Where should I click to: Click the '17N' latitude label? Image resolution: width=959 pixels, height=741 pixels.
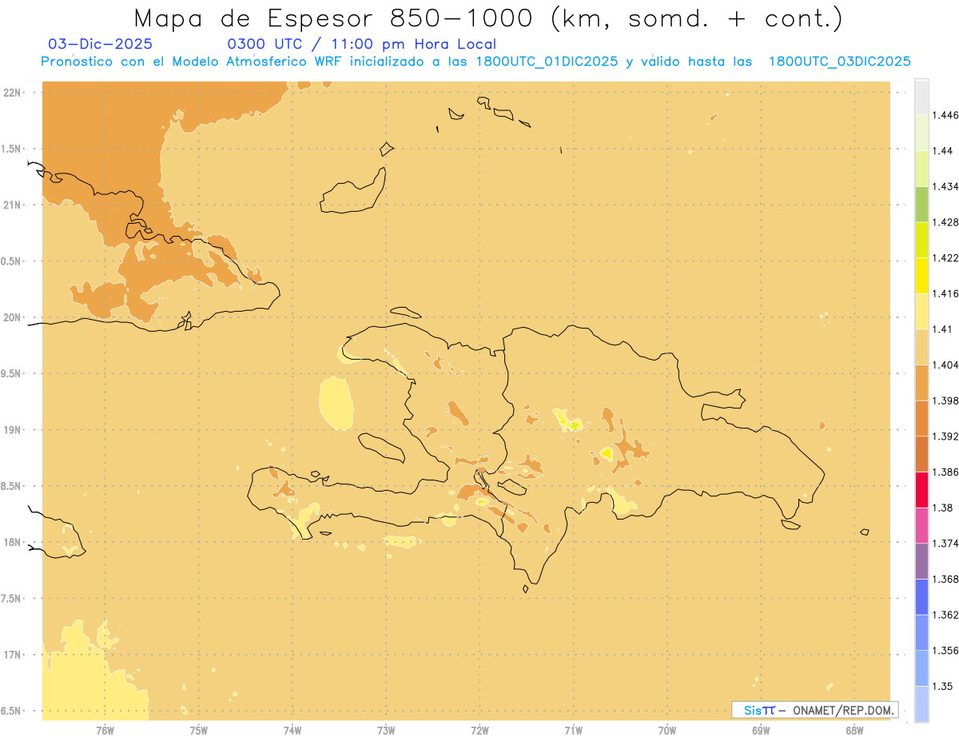12,655
